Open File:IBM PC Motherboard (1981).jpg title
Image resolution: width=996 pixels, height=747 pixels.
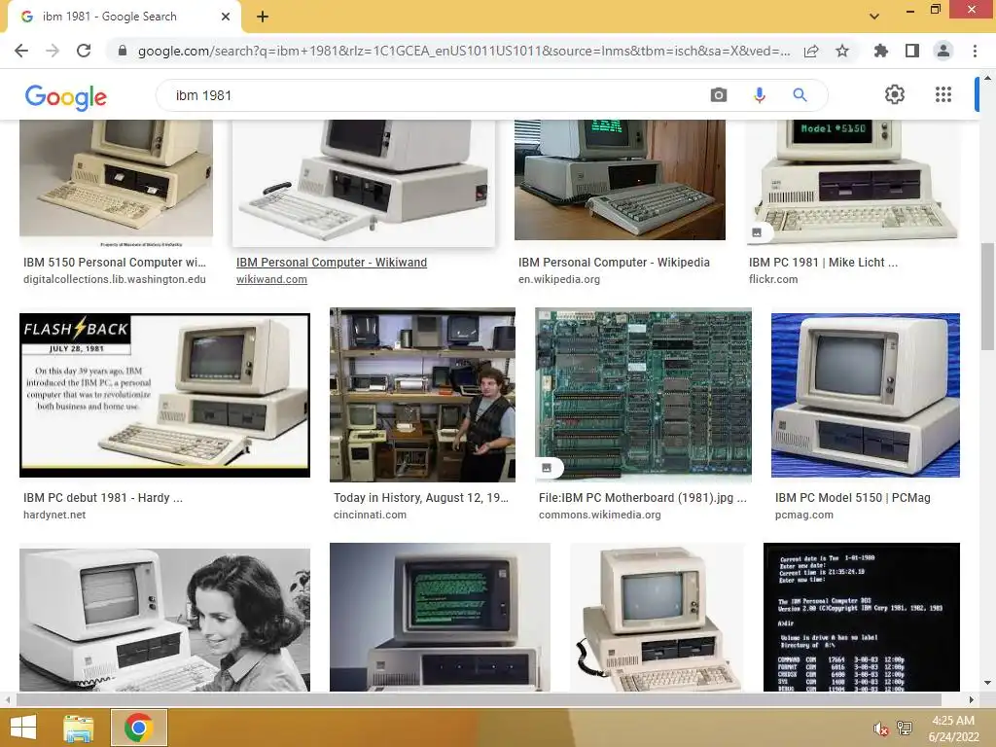pyautogui.click(x=643, y=498)
